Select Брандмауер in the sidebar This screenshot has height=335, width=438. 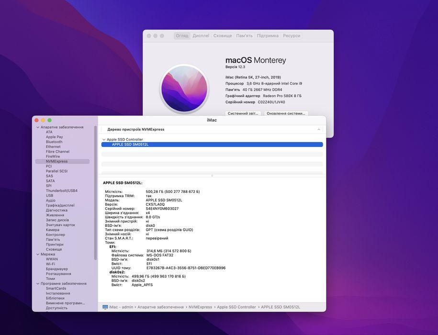(x=56, y=269)
